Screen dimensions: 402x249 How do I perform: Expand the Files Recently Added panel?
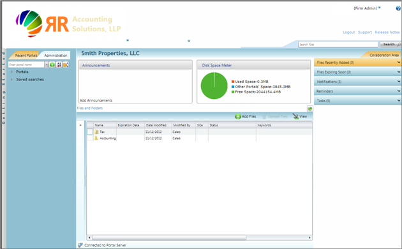click(357, 63)
